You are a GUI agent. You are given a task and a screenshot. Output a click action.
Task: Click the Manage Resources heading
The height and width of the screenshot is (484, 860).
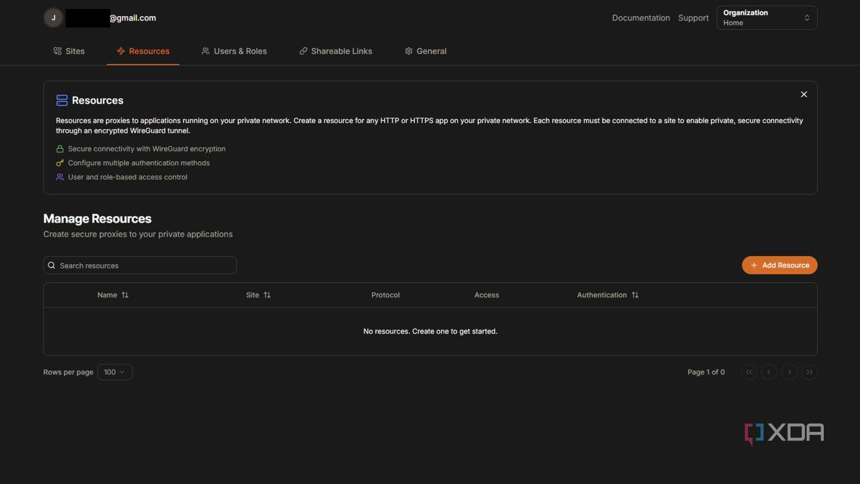click(x=97, y=218)
